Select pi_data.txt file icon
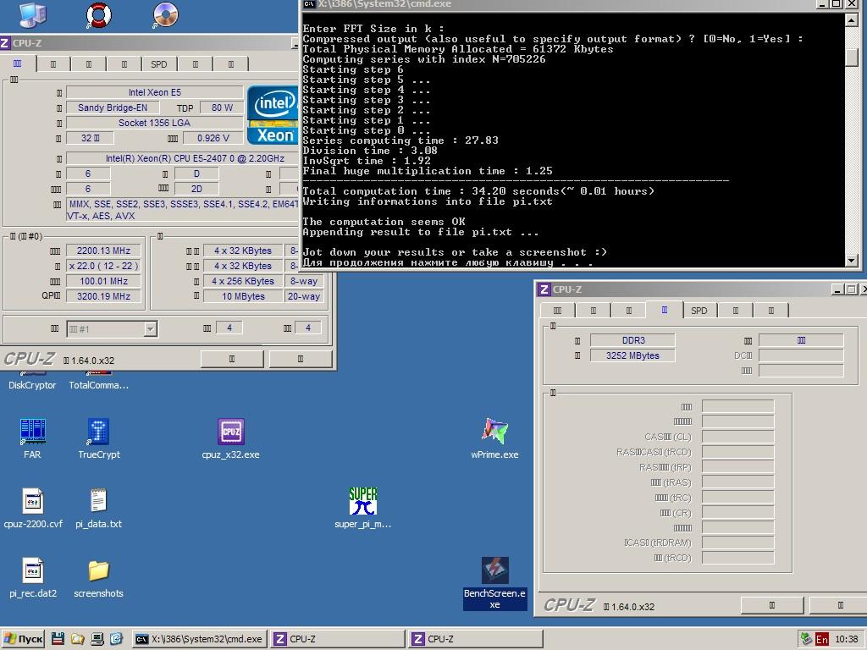The height and width of the screenshot is (650, 867). pyautogui.click(x=98, y=508)
